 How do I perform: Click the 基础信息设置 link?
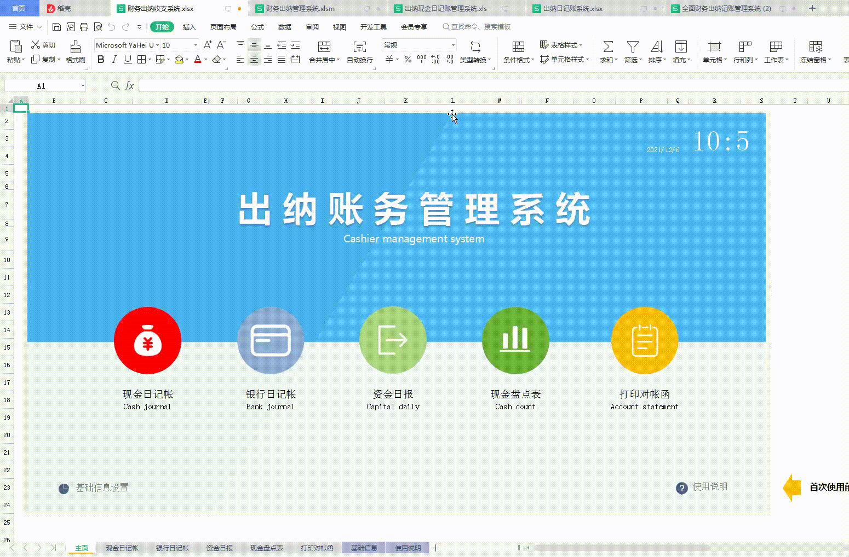(102, 488)
